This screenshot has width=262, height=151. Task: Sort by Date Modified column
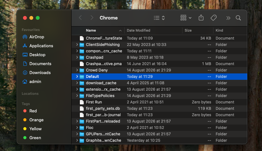point(138,30)
